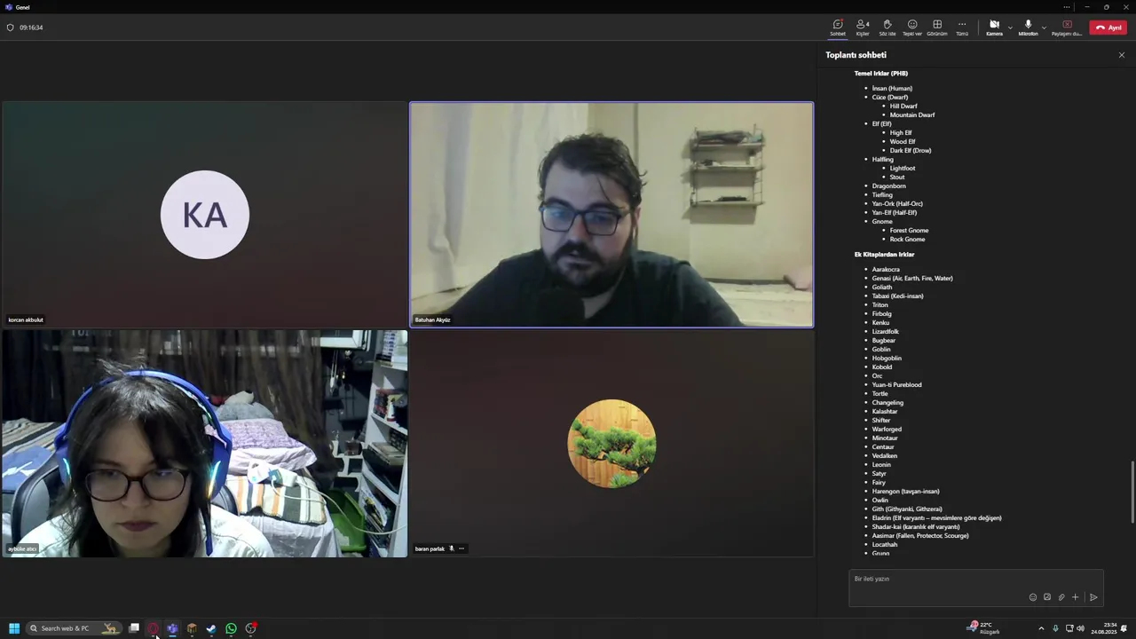1136x639 pixels.
Task: Select Batuhan Akyüz's video tile
Action: [x=611, y=215]
